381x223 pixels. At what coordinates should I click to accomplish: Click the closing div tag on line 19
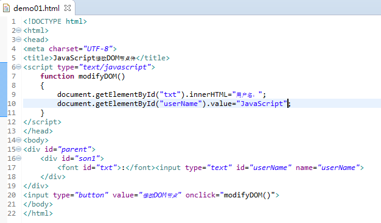[x=36, y=186]
